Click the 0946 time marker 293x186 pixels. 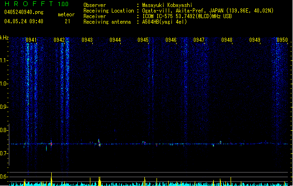(x=171, y=40)
